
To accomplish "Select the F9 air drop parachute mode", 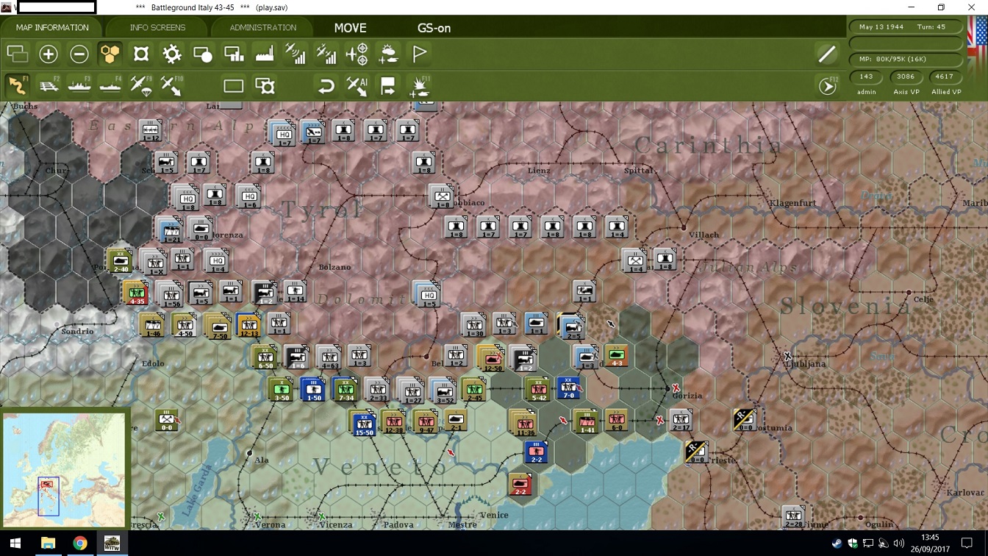I will pyautogui.click(x=141, y=85).
